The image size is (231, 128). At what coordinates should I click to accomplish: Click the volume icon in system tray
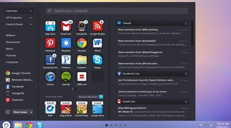[x=212, y=125]
